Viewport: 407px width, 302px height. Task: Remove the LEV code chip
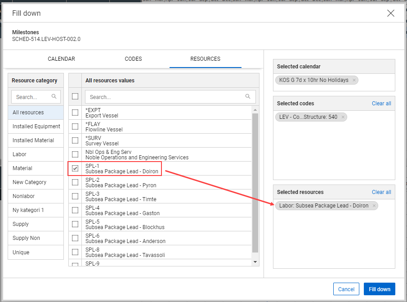[x=343, y=117]
